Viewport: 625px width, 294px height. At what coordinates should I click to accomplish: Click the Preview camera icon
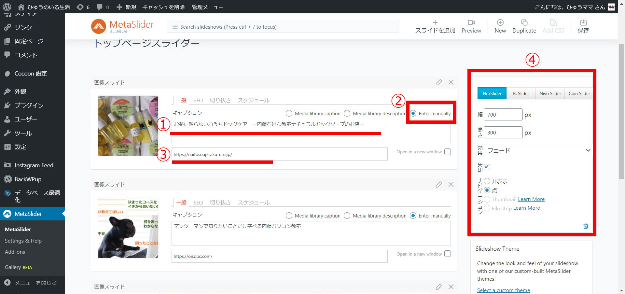[x=471, y=22]
